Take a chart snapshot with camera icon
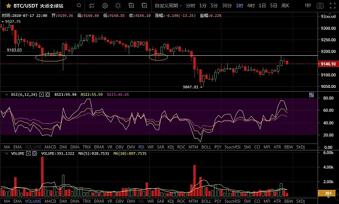This screenshot has height=204, width=339. tap(320, 6)
